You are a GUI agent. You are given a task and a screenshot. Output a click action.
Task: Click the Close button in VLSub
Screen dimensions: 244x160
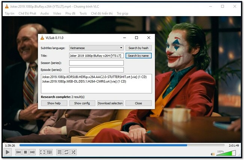tap(139, 103)
